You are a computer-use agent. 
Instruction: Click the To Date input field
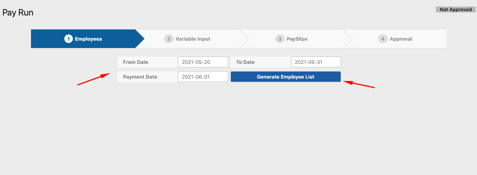[x=316, y=62]
